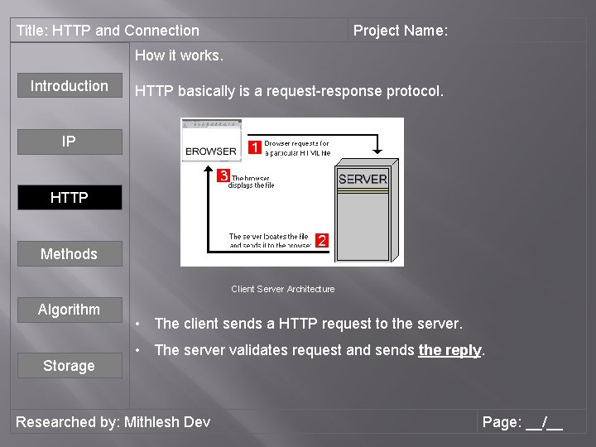Click the "Researched by: Mithlesh Dev" footer text
Screen dimensions: 596x447
pos(113,422)
